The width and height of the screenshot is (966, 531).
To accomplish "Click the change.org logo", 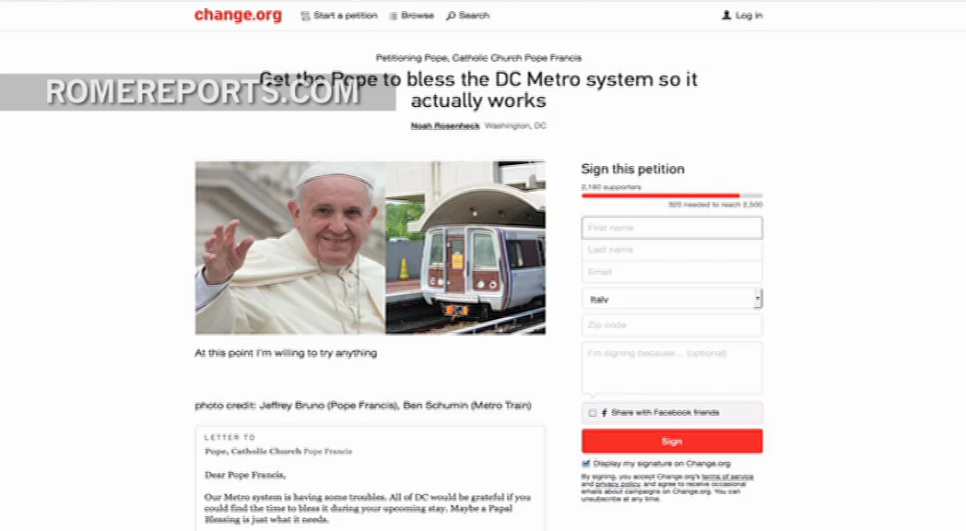I will (x=238, y=15).
